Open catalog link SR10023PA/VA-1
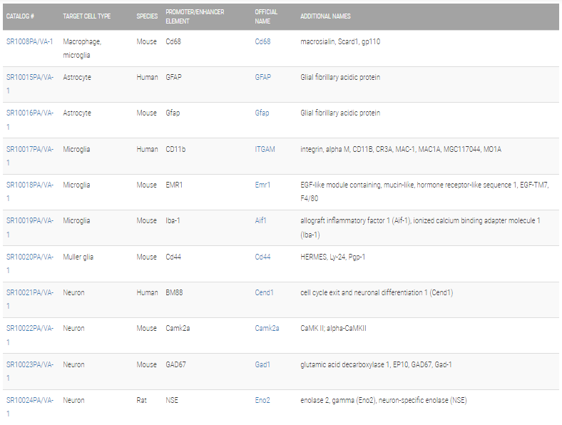 [x=30, y=371]
